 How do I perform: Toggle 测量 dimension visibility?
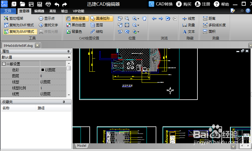189,25
